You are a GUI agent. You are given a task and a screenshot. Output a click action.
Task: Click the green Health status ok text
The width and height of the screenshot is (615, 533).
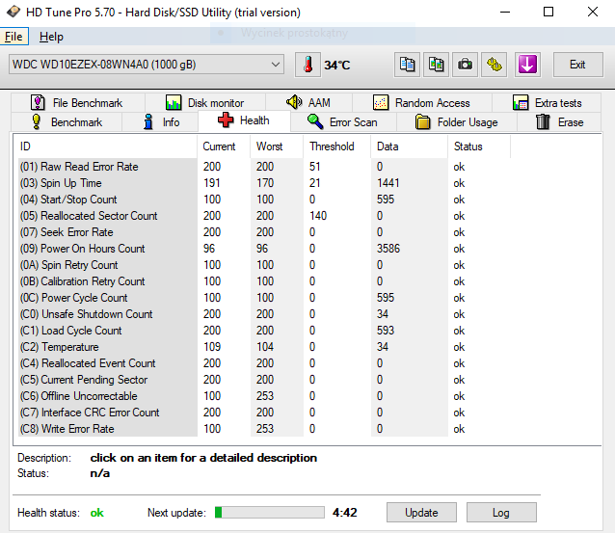pos(97,513)
